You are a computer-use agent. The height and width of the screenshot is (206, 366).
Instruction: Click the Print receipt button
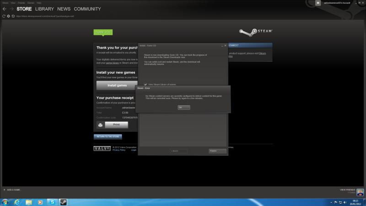point(116,125)
